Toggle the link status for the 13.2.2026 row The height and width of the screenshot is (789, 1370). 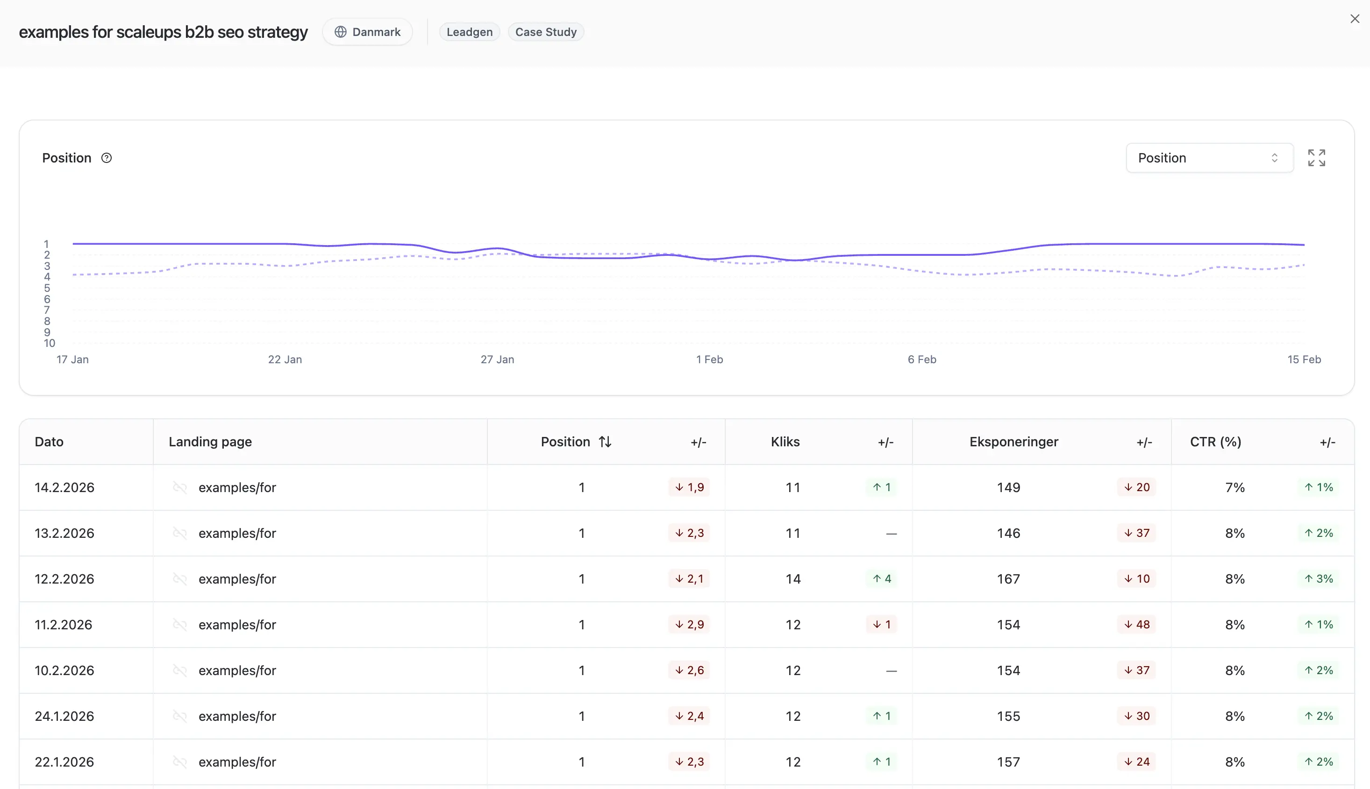click(x=179, y=533)
